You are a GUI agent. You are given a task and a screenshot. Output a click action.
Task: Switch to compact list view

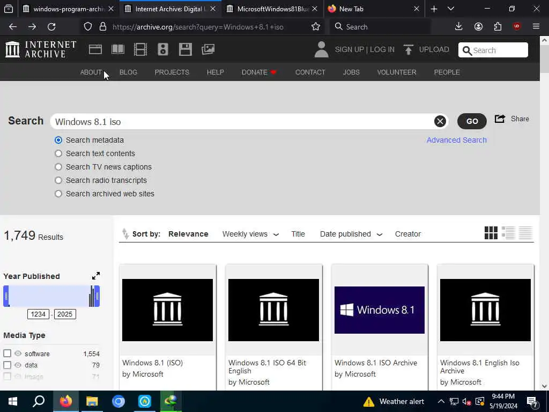[x=525, y=233]
